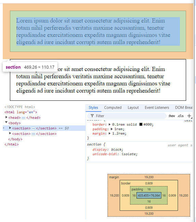Click bottom padding value 16 in box model
The height and width of the screenshot is (222, 196).
[x=149, y=202]
